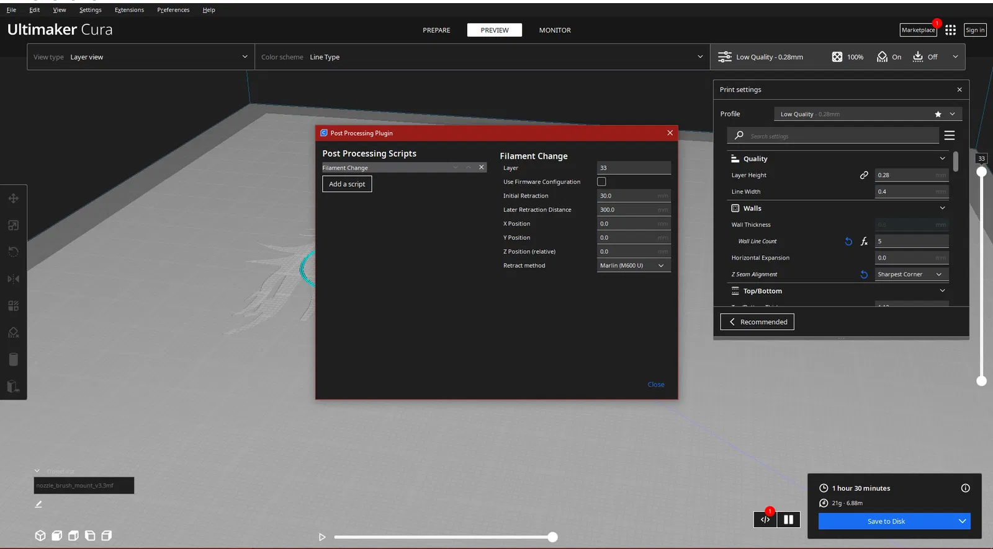The height and width of the screenshot is (549, 993).
Task: Click the support icon showing On
Action: pyautogui.click(x=882, y=57)
